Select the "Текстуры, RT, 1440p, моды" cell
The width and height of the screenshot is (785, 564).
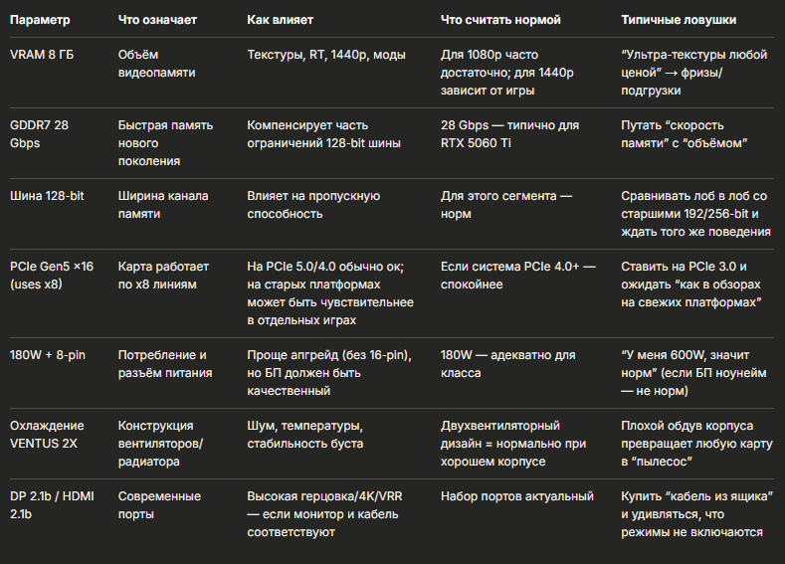tap(326, 55)
